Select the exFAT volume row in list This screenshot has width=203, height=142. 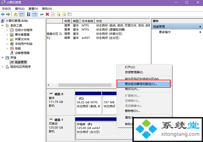tap(98, 38)
